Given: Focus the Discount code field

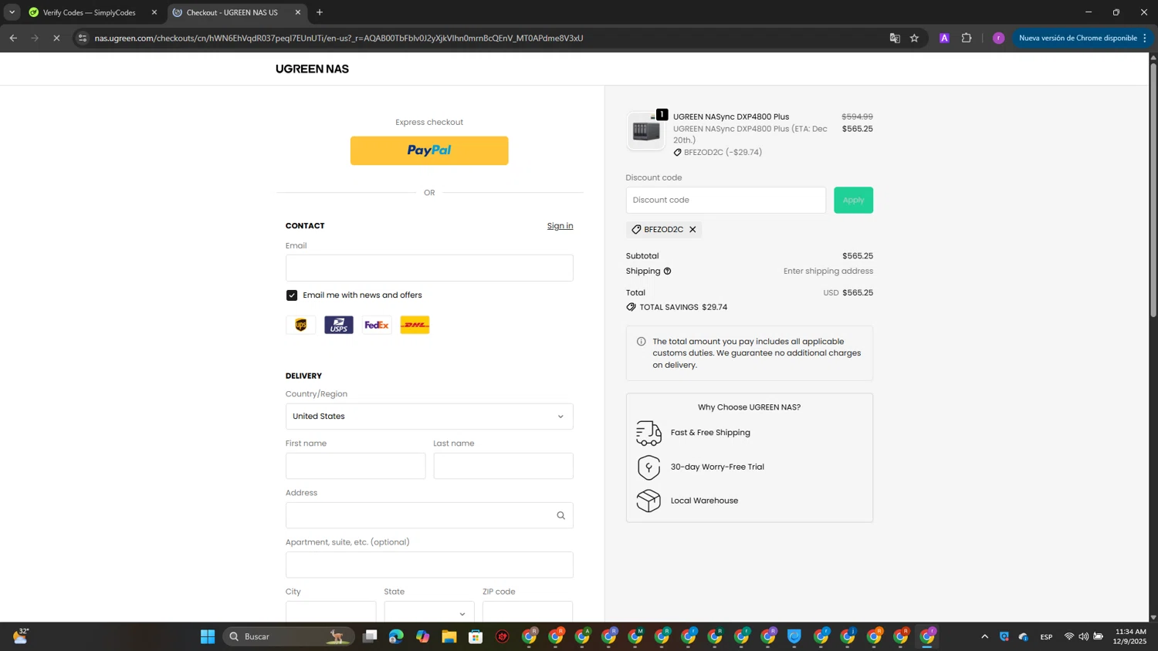Looking at the screenshot, I should (726, 200).
